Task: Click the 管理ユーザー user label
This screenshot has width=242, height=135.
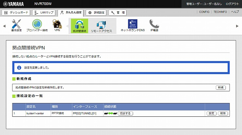Action: [204, 4]
